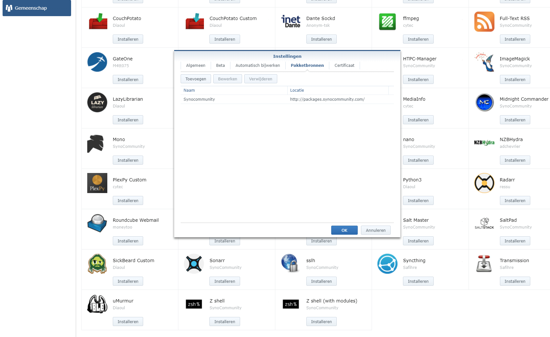Install the Radarr package

(x=515, y=200)
